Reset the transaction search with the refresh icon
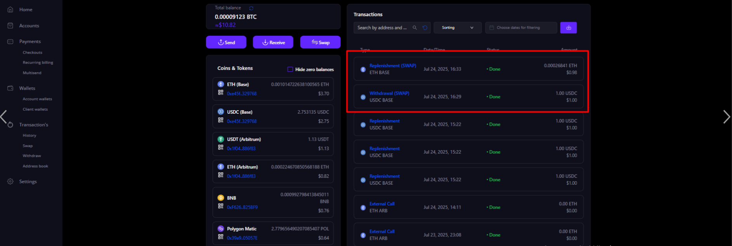The width and height of the screenshot is (732, 246). [x=425, y=28]
